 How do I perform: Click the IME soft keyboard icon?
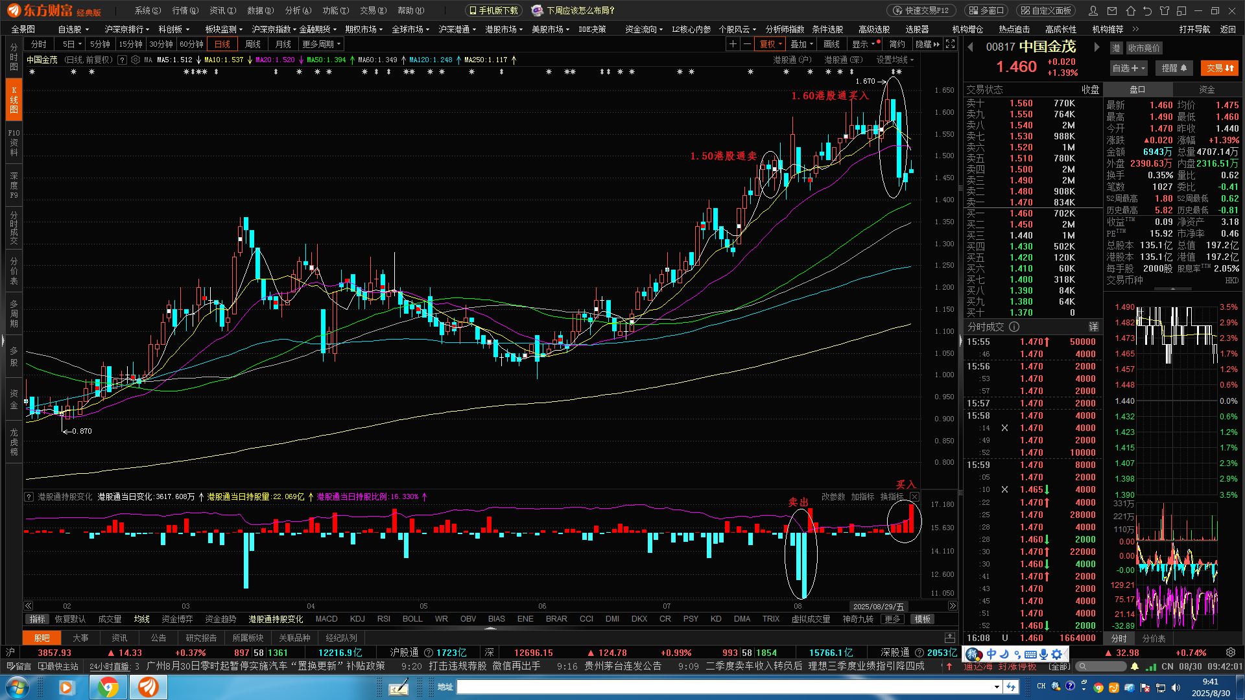pyautogui.click(x=1030, y=654)
